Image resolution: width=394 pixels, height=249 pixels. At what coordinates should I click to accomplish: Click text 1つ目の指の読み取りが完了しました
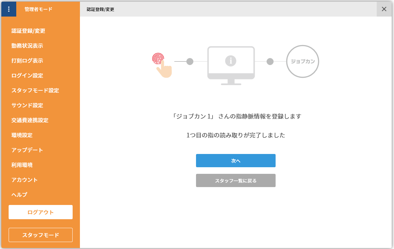[236, 135]
